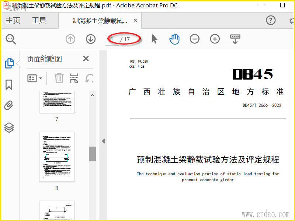Click the ICS 19.020 text

tap(139, 62)
